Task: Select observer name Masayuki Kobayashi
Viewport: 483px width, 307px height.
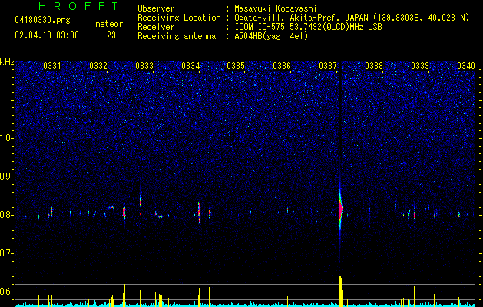Action: (276, 8)
